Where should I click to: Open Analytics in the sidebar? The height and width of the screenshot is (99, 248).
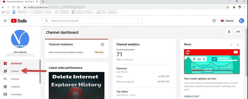pyautogui.click(x=20, y=87)
